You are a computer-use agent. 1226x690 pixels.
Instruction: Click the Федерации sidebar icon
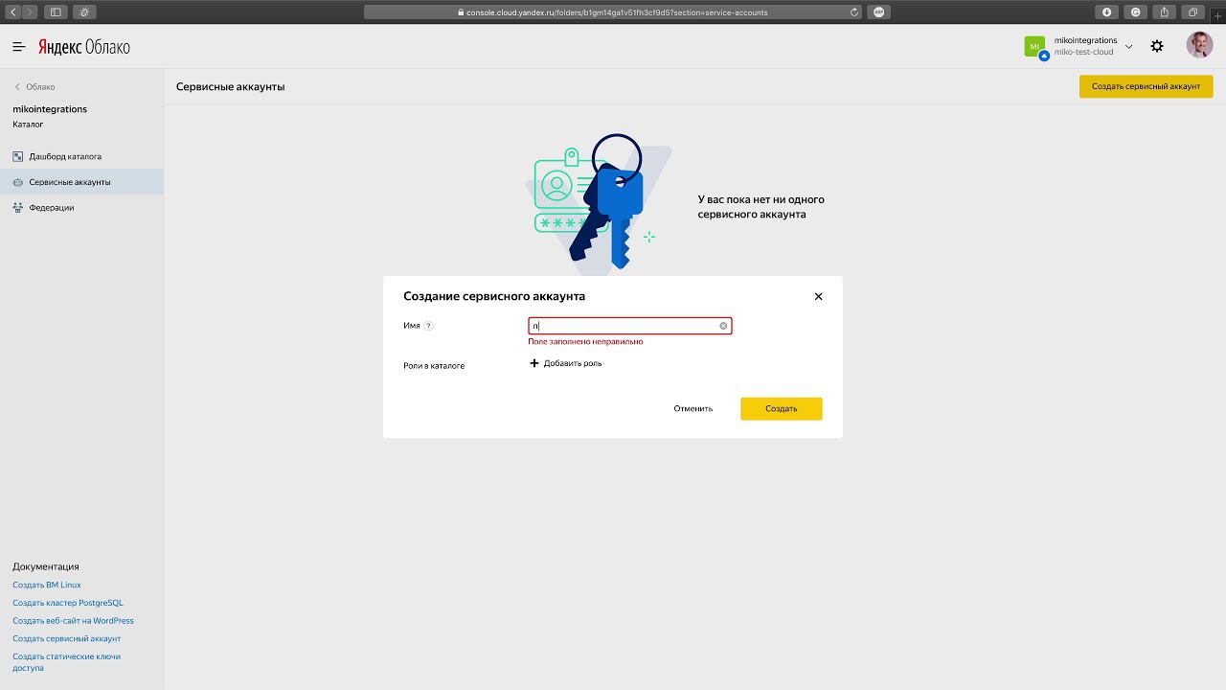[x=18, y=208]
